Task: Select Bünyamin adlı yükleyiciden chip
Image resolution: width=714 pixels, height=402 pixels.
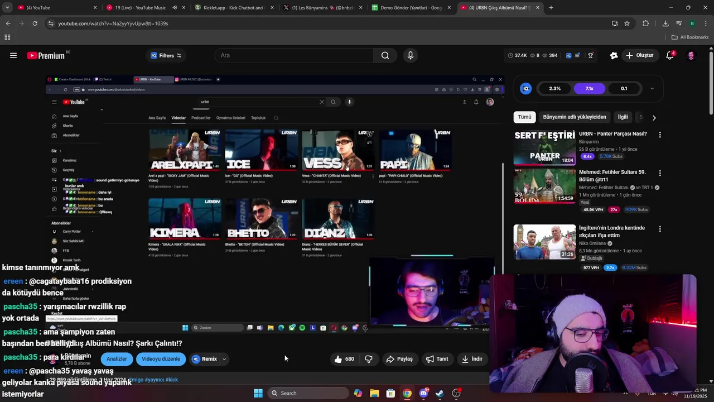Action: [x=575, y=117]
